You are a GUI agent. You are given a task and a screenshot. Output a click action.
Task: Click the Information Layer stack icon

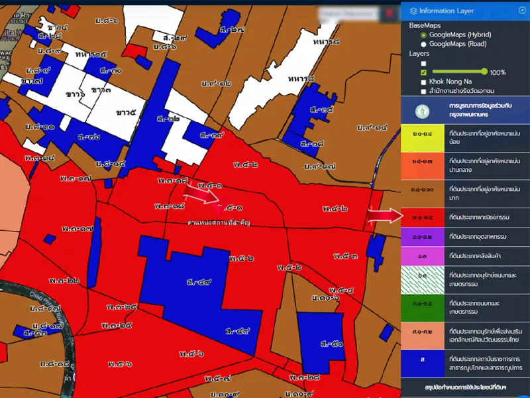tap(413, 11)
